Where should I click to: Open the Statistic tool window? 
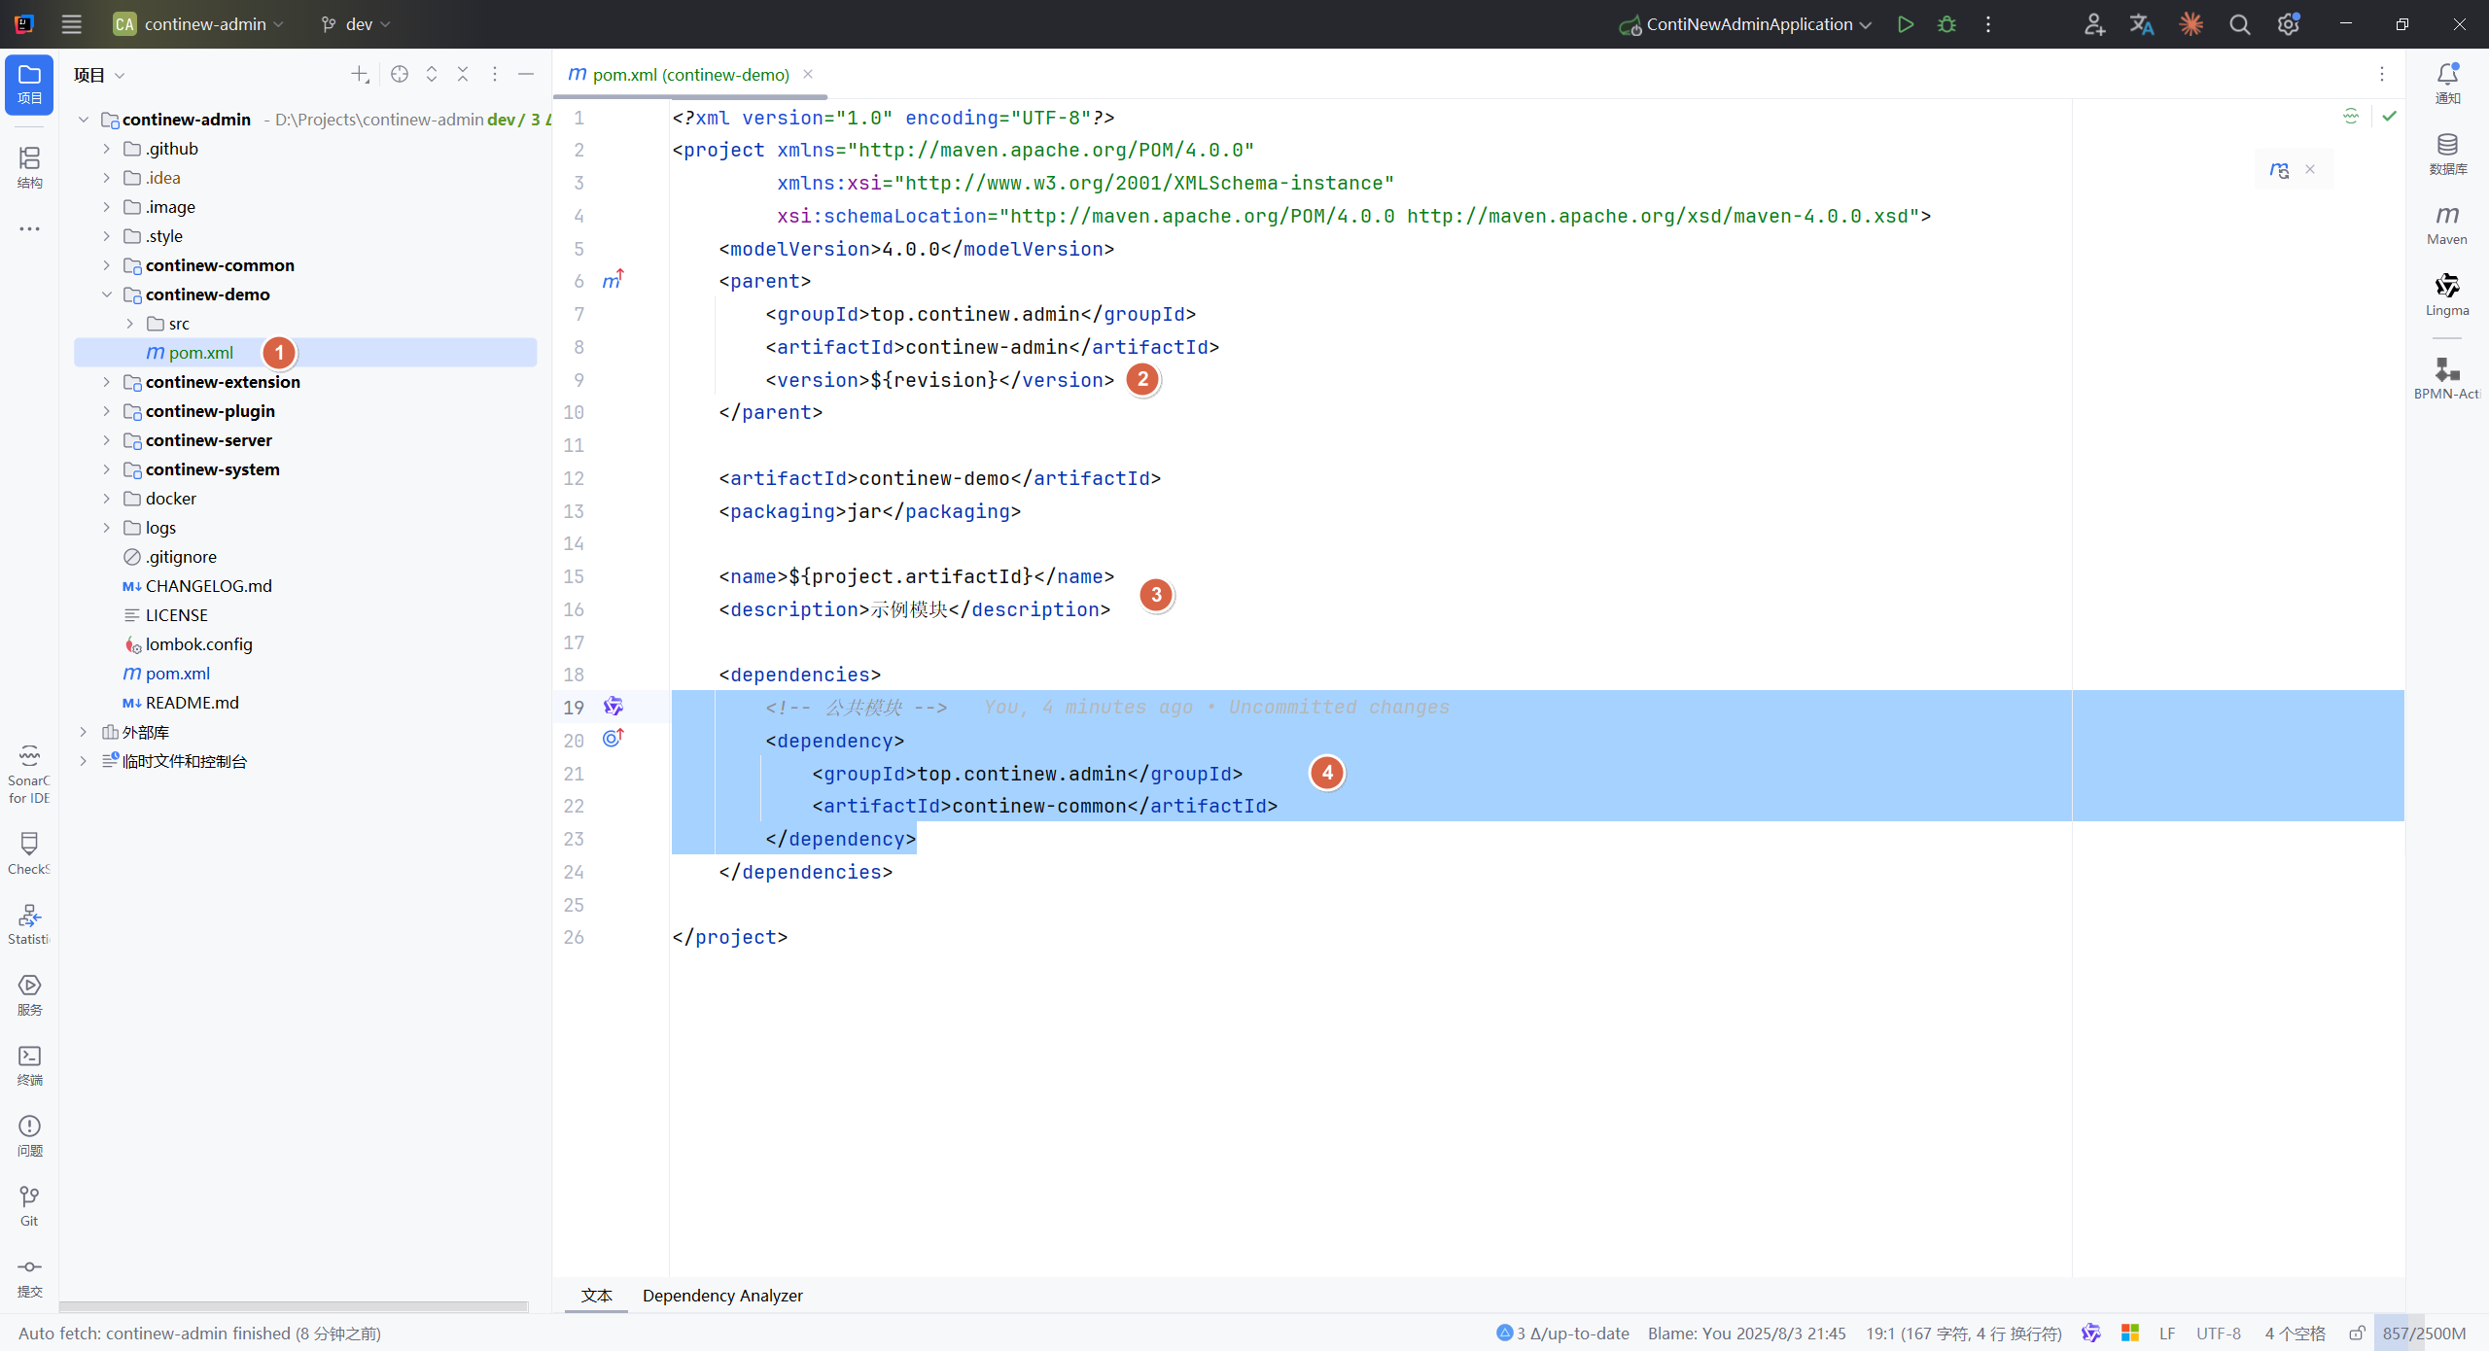(x=29, y=924)
